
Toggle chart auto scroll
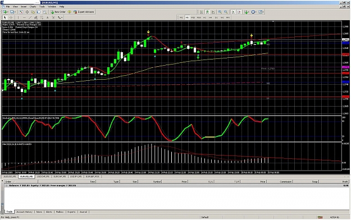(233, 12)
